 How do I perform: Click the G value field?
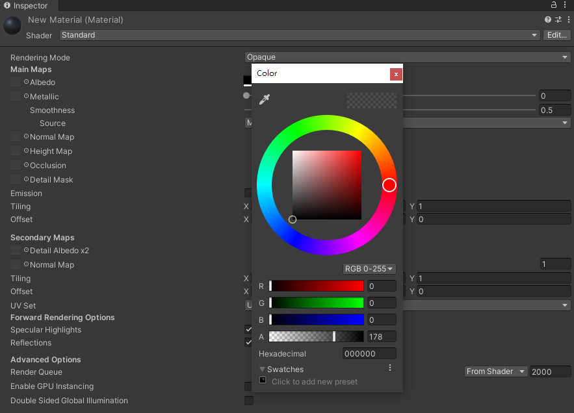pos(382,303)
